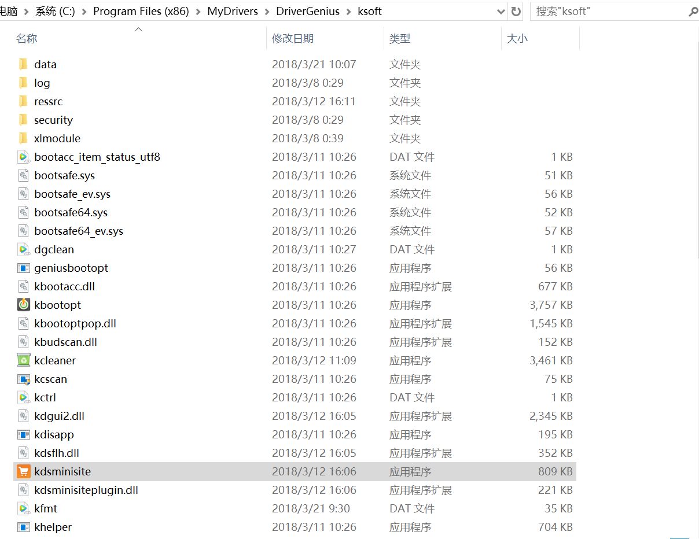
Task: Navigate to the MyDrivers breadcrumb
Action: (232, 10)
